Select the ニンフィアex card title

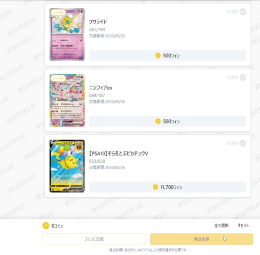click(100, 88)
